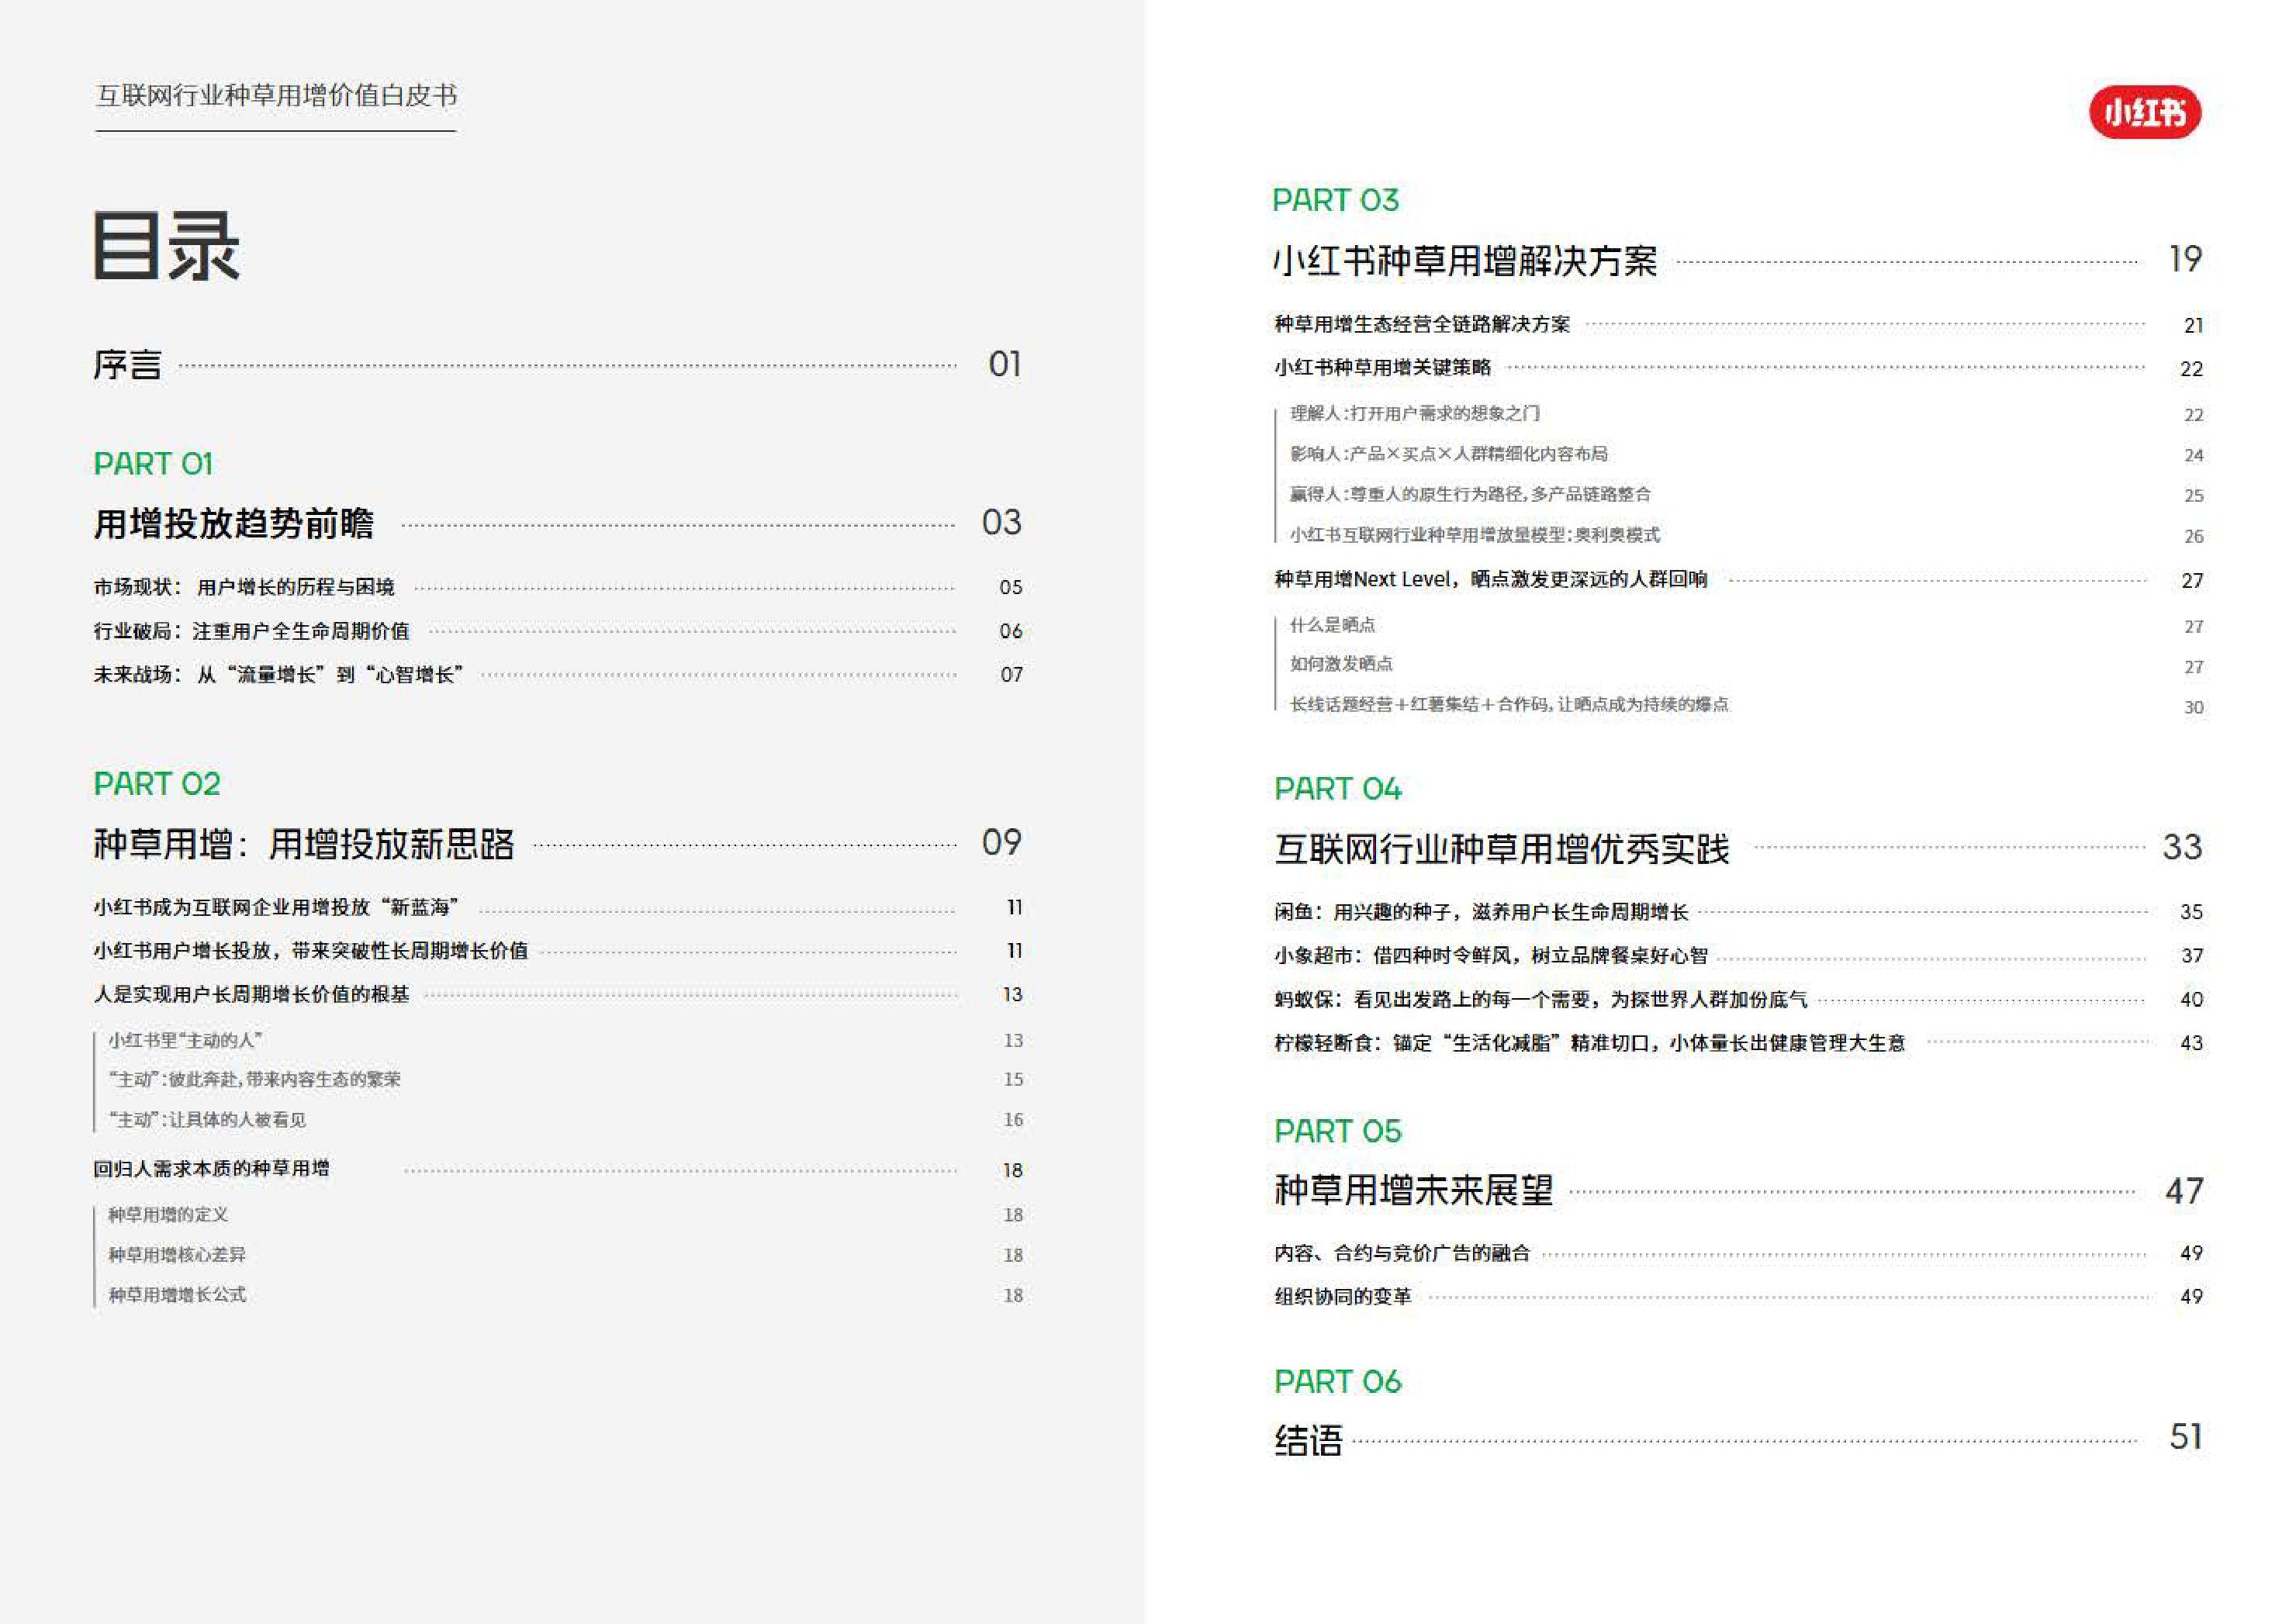Screen dimensions: 2296x1624
Task: Open 种草用增：用增投放新思路 chapter heading
Action: (304, 844)
